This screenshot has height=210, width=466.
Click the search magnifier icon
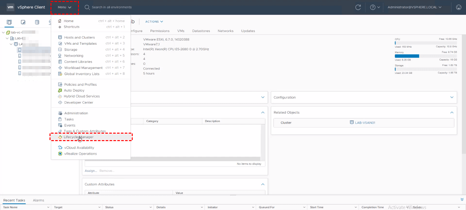tap(87, 7)
